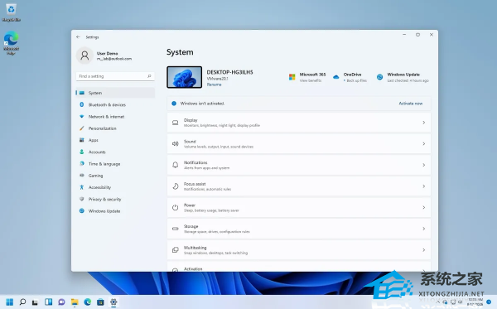Click the Activate now link
Screen dimensions: 497x309
pyautogui.click(x=411, y=104)
